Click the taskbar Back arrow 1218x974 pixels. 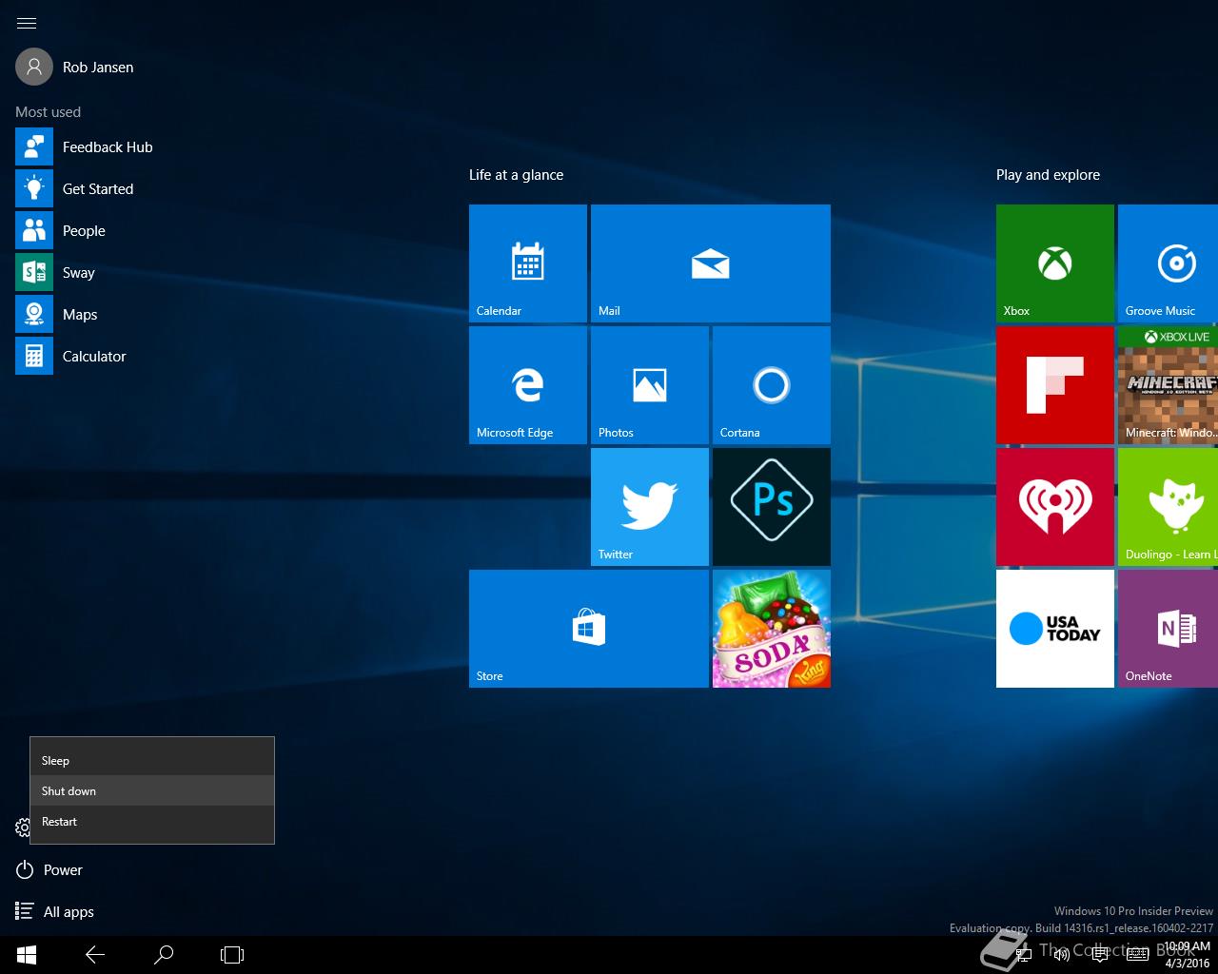point(95,955)
